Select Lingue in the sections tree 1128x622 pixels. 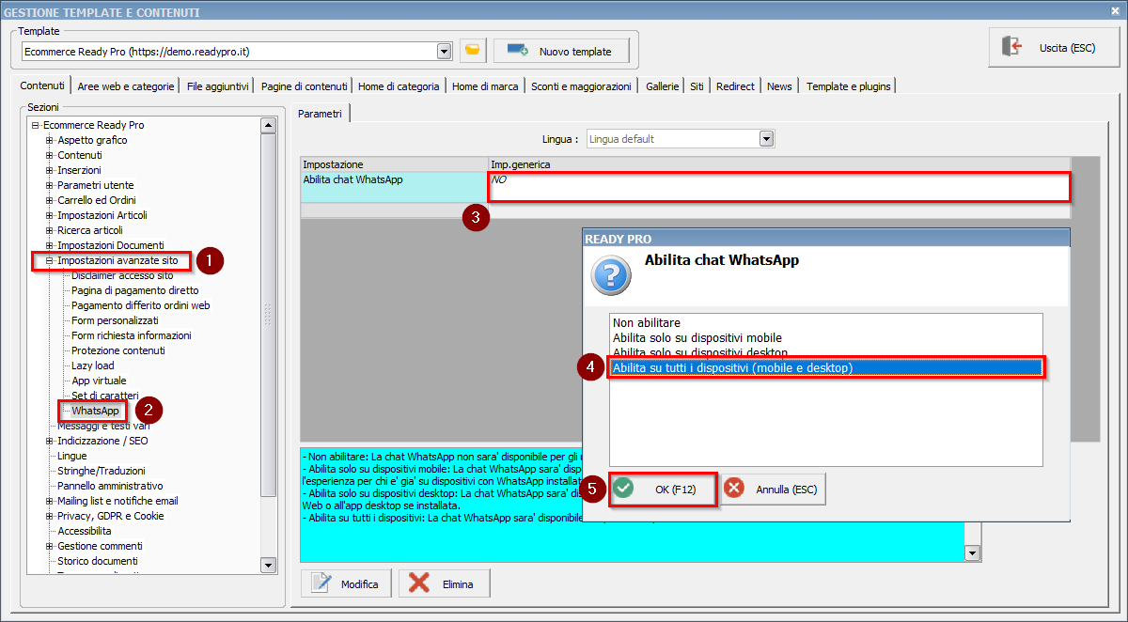pyautogui.click(x=72, y=456)
